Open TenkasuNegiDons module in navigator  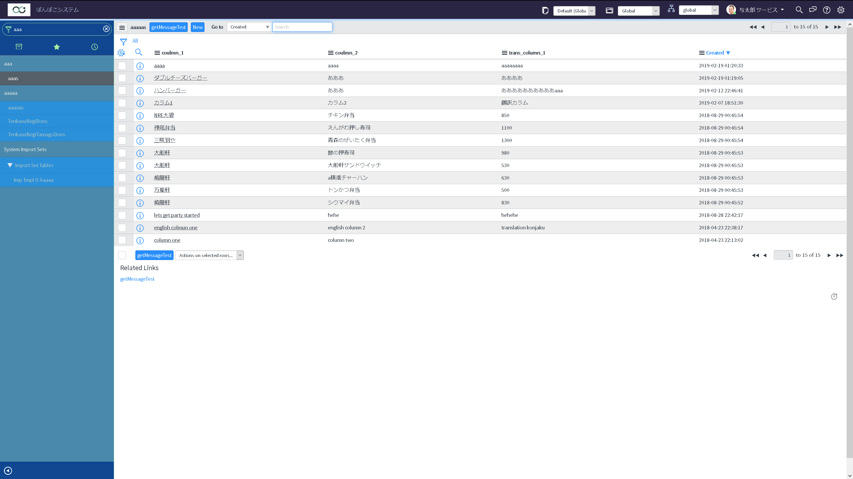(28, 121)
